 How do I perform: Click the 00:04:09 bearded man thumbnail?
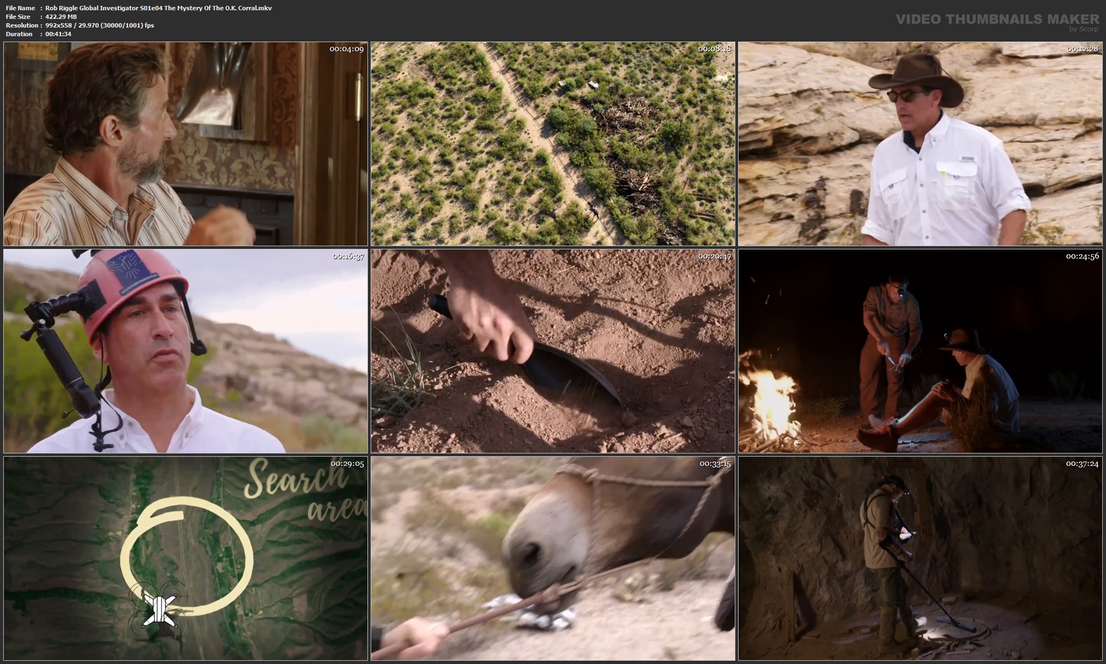185,144
